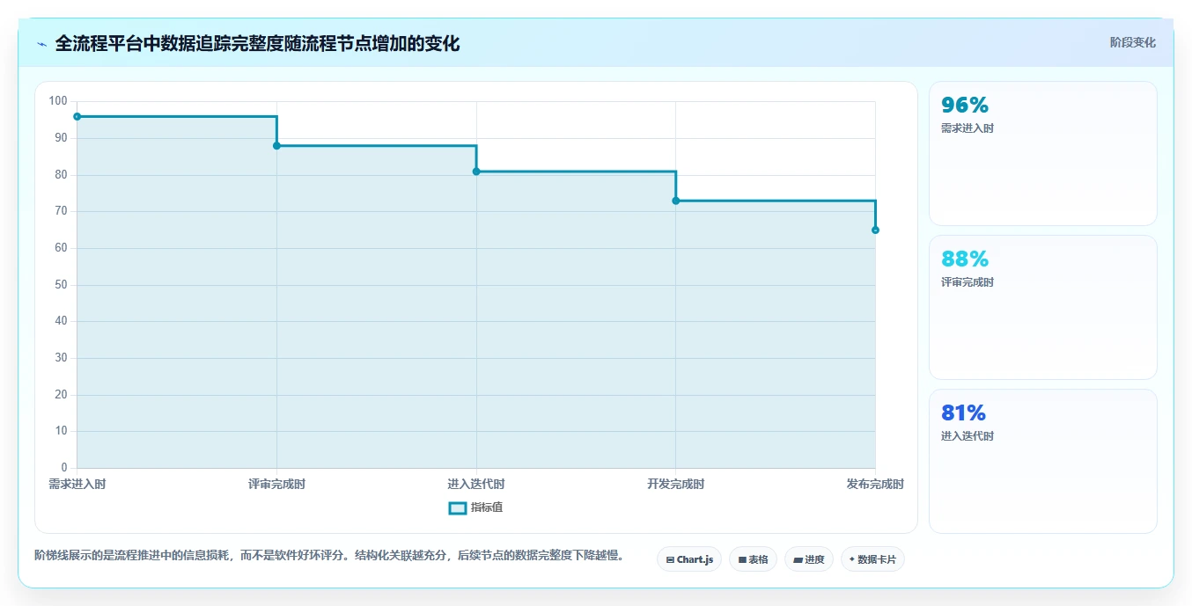Click the 阶段变化 label in header

point(1132,42)
